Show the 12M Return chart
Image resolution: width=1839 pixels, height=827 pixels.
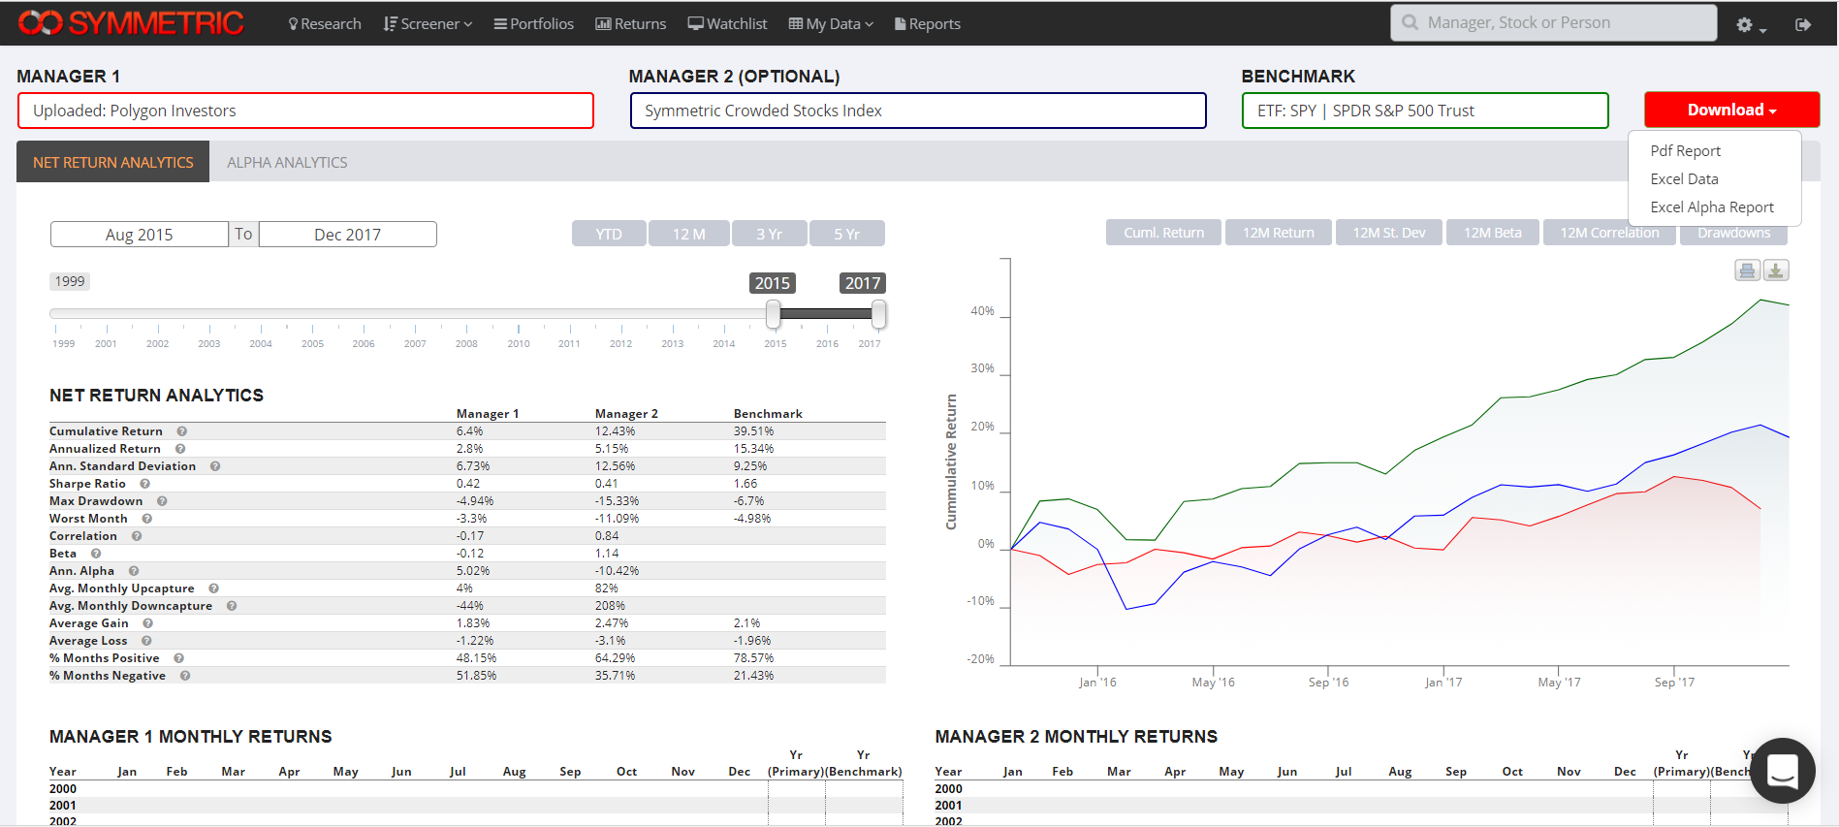tap(1279, 233)
